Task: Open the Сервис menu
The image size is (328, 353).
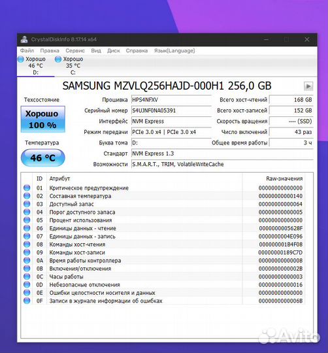Action: click(75, 50)
